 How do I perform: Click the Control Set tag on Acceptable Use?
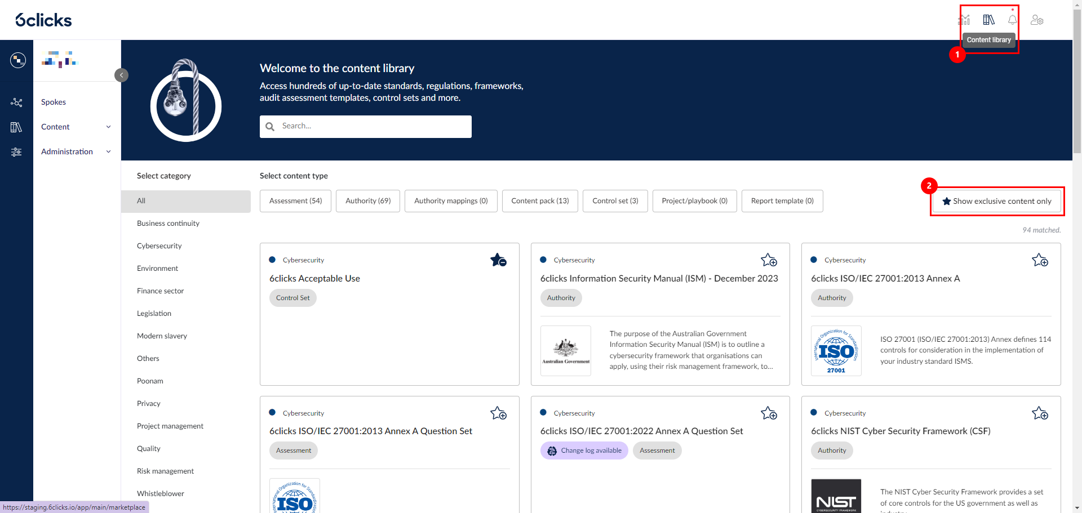[293, 298]
